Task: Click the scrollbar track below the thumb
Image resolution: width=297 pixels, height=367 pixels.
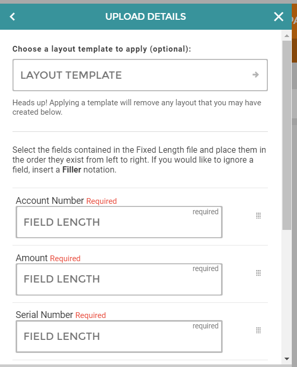Action: point(287,292)
